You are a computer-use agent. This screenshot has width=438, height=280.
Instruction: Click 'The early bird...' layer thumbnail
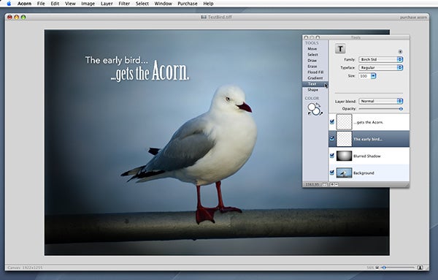(x=344, y=139)
